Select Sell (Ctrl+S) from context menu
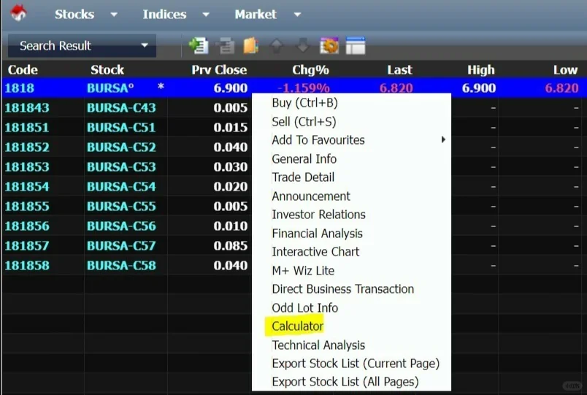Viewport: 587px width, 395px height. (x=304, y=121)
